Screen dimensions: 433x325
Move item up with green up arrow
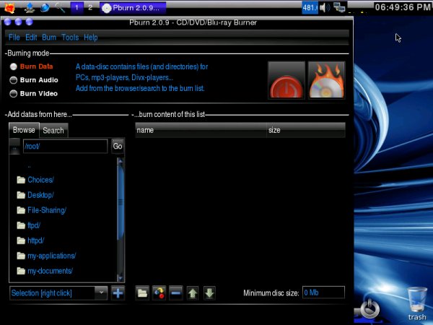click(x=193, y=293)
